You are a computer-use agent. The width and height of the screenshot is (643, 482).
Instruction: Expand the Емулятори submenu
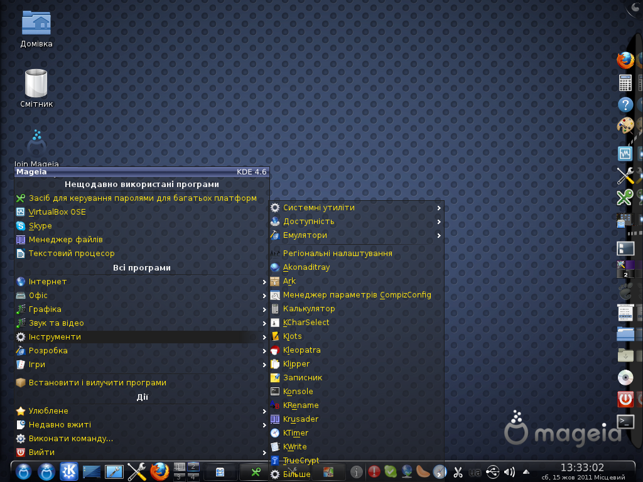click(x=357, y=235)
